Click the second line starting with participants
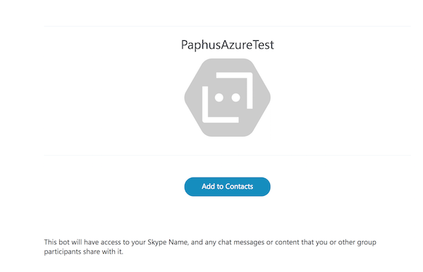This screenshot has width=423, height=272. click(84, 252)
